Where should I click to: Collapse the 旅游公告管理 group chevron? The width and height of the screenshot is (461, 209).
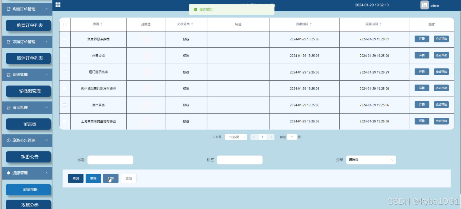(x=46, y=140)
